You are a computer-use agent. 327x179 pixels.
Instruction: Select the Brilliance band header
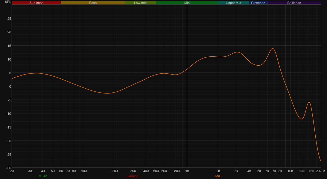[x=294, y=3]
